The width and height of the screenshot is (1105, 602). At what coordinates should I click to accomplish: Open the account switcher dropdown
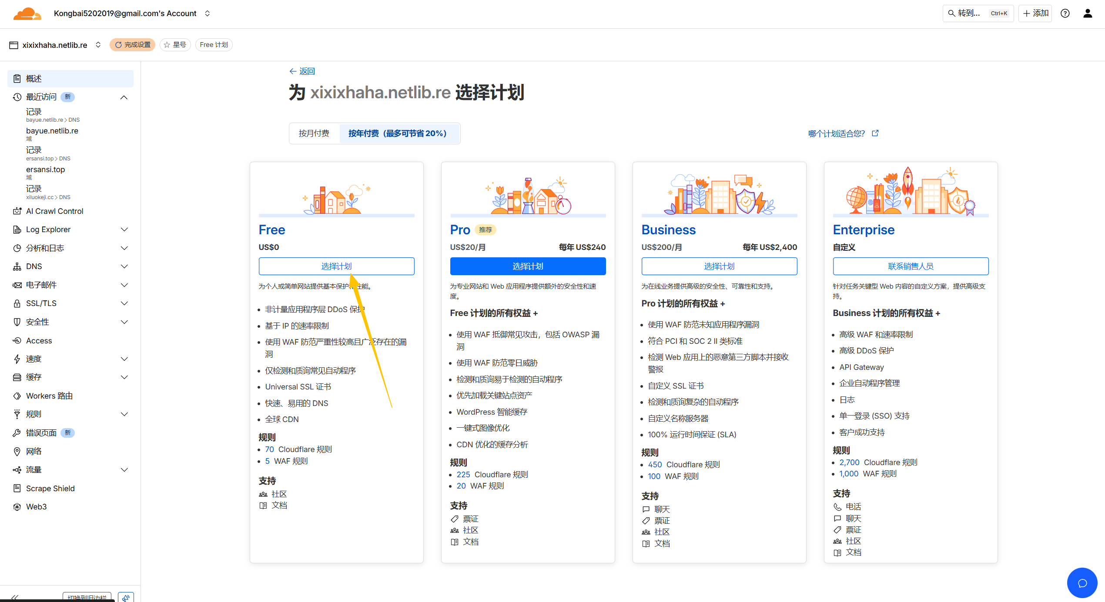point(208,13)
